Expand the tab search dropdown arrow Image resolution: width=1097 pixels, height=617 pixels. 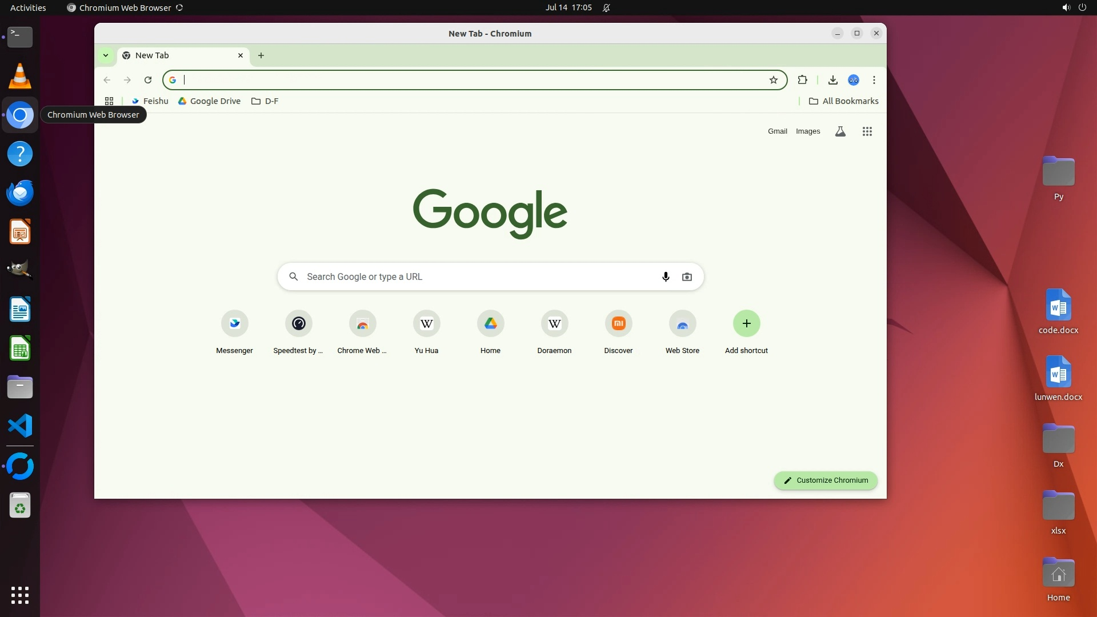pos(106,55)
